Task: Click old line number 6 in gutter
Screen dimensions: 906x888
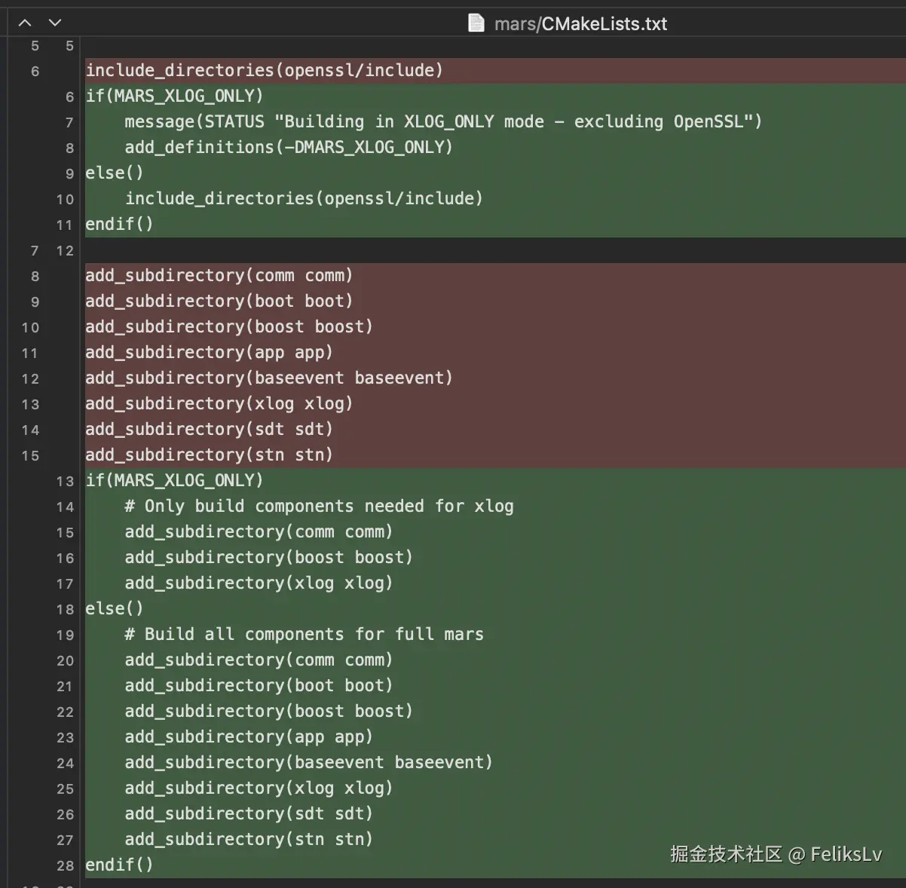Action: (x=35, y=71)
